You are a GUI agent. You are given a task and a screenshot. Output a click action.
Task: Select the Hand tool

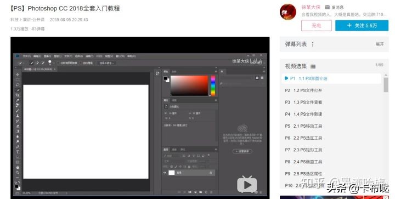point(18,167)
